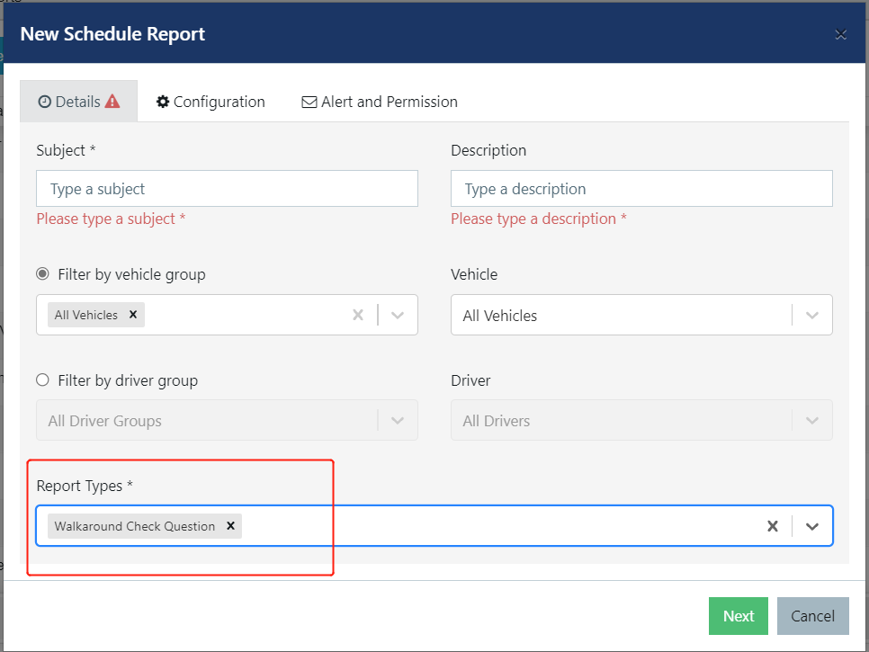Click the envelope icon beside Alert and Permission
The width and height of the screenshot is (869, 652).
(309, 102)
